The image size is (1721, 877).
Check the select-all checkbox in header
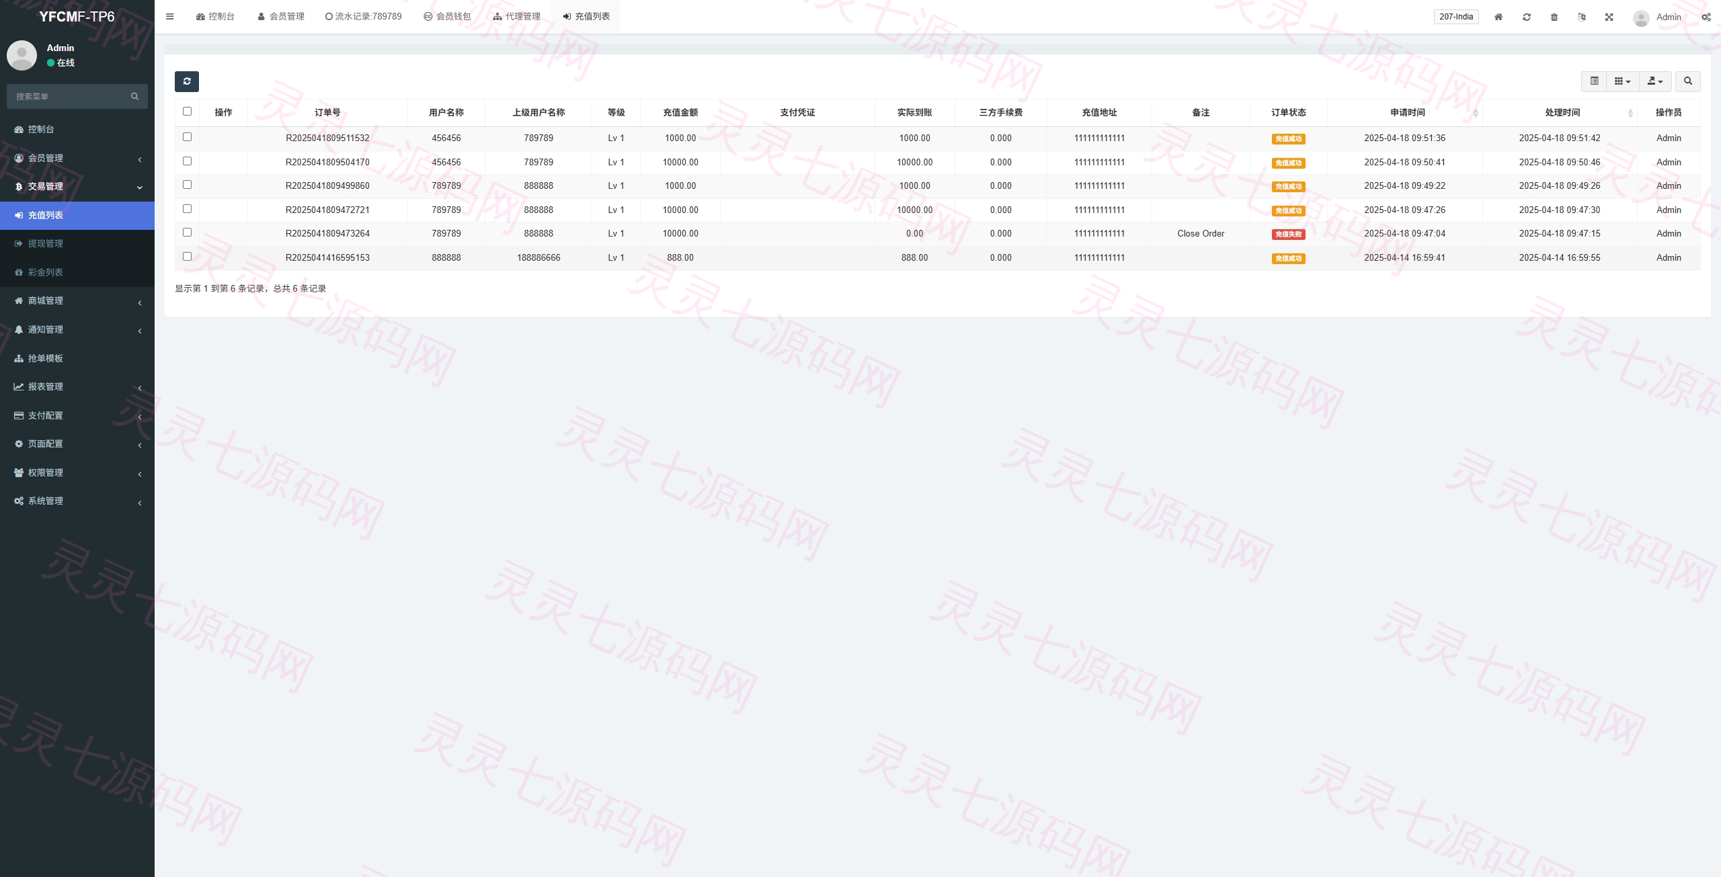(x=187, y=112)
